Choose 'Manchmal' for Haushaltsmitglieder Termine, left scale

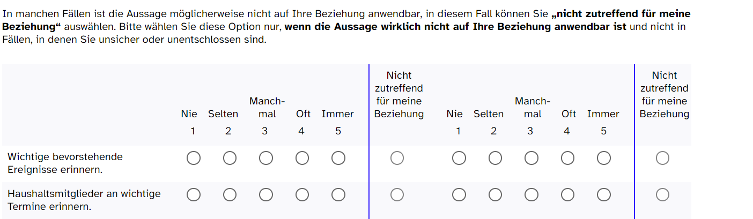pos(265,195)
